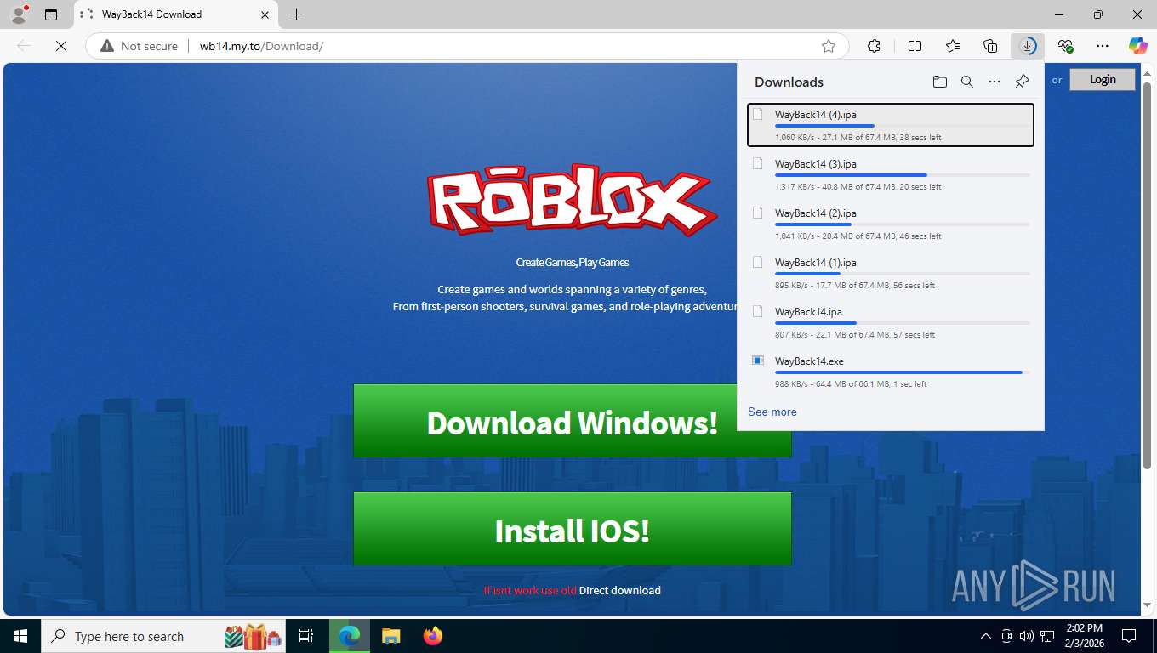Open Edge Settings and more menu
This screenshot has width=1157, height=653.
(1103, 46)
